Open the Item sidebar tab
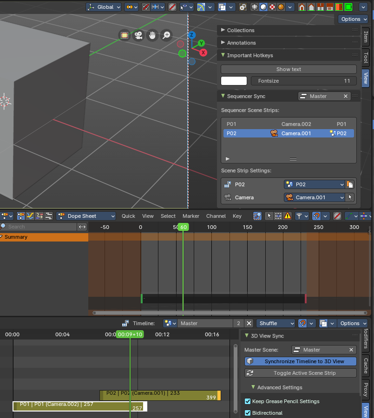The height and width of the screenshot is (418, 374). point(366,37)
